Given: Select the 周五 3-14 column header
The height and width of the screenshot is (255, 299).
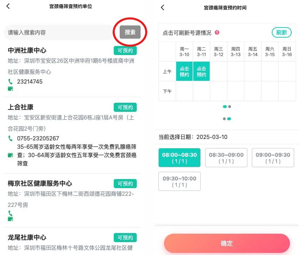Looking at the screenshot, I should [253, 52].
